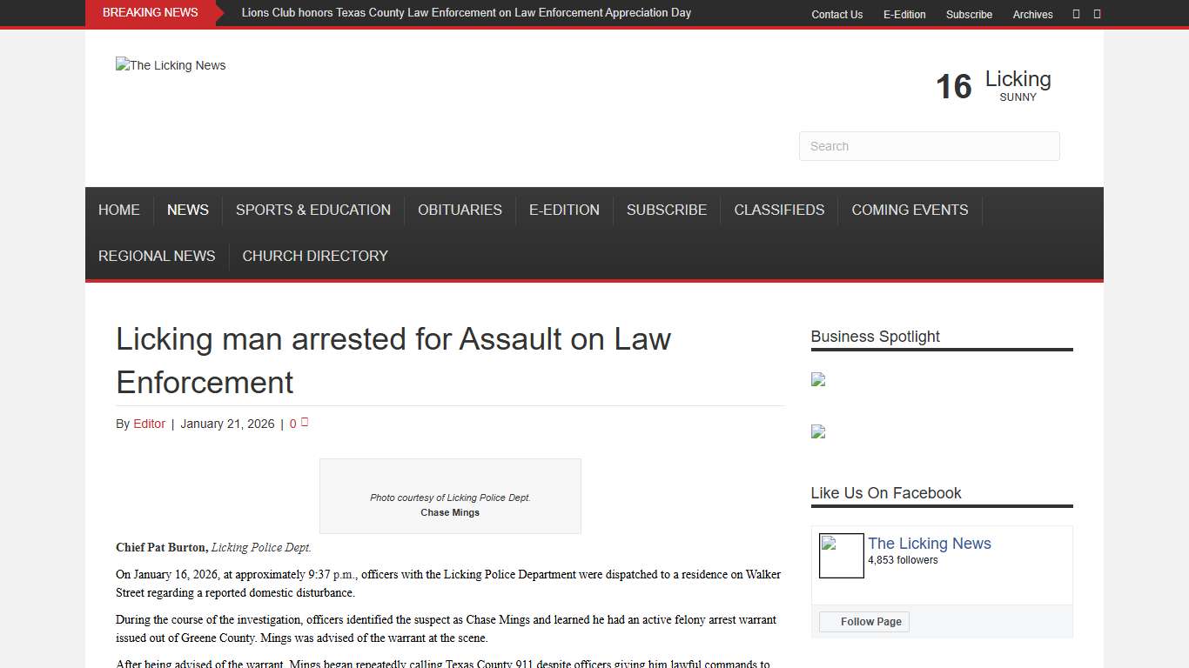The height and width of the screenshot is (668, 1189).
Task: Click The Licking News logo
Action: pos(171,65)
